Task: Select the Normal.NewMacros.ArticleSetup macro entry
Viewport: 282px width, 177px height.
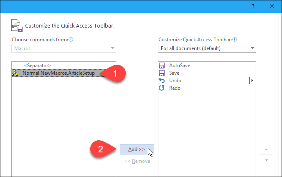Action: pos(58,73)
